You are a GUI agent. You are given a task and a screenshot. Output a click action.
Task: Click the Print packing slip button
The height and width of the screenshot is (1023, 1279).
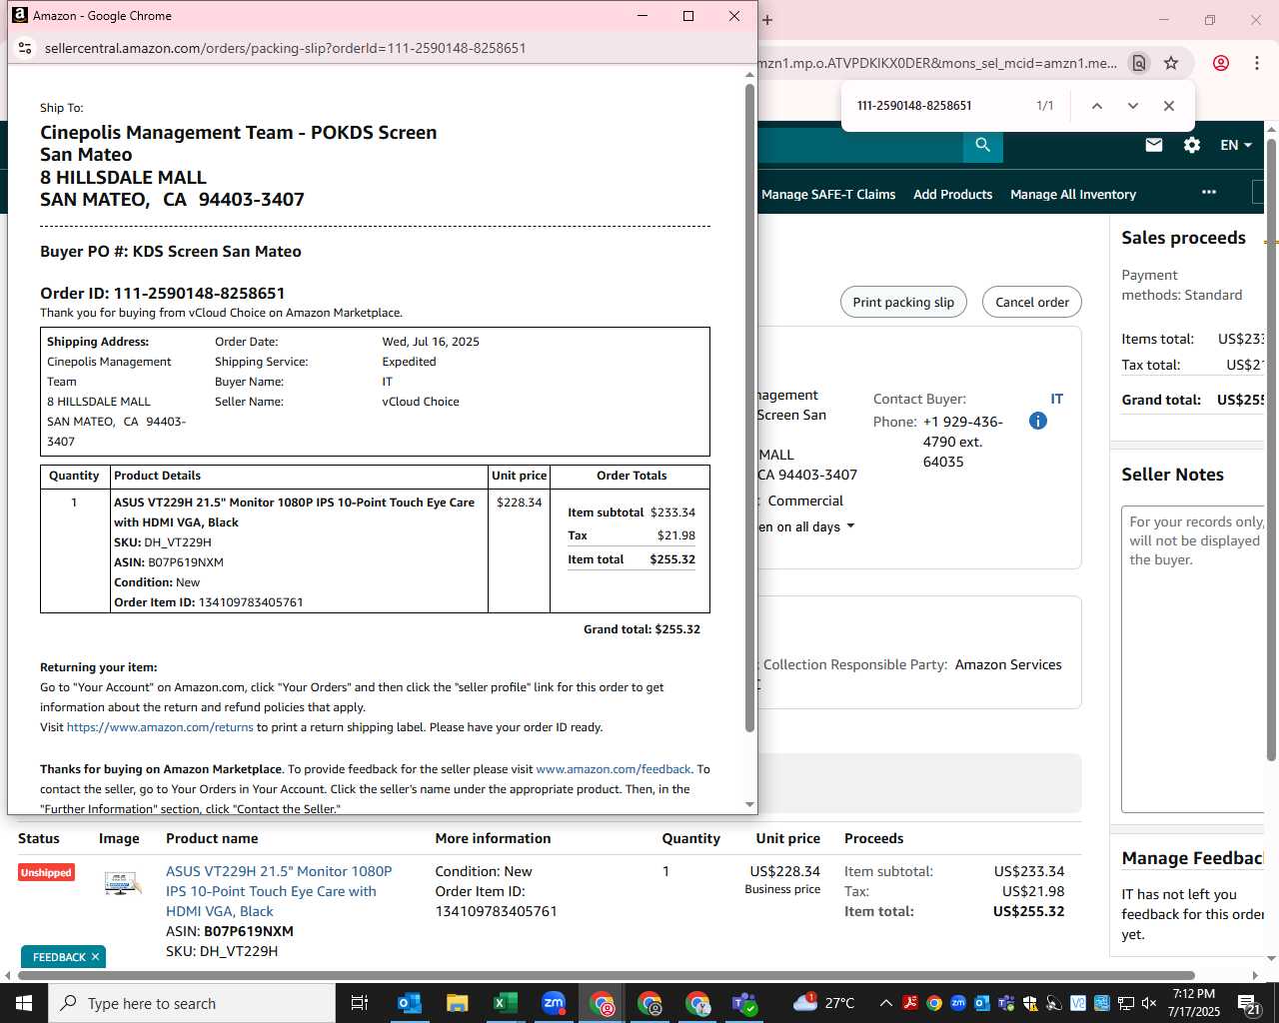(903, 302)
